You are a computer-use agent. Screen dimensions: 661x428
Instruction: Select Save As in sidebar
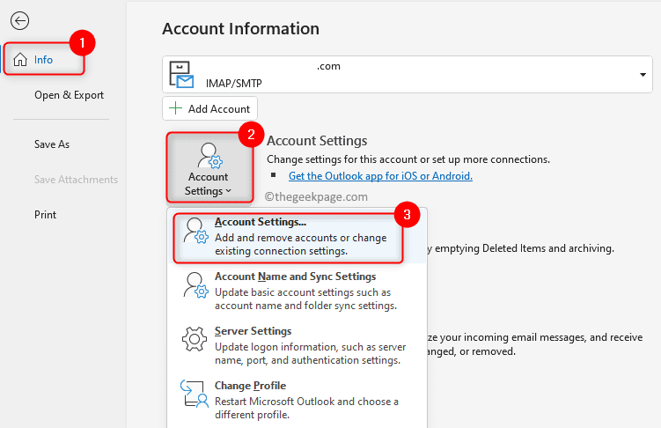click(52, 144)
